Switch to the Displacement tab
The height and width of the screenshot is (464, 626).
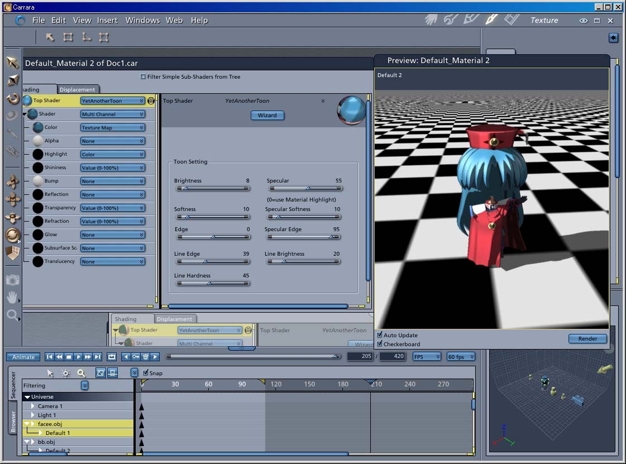coord(77,89)
